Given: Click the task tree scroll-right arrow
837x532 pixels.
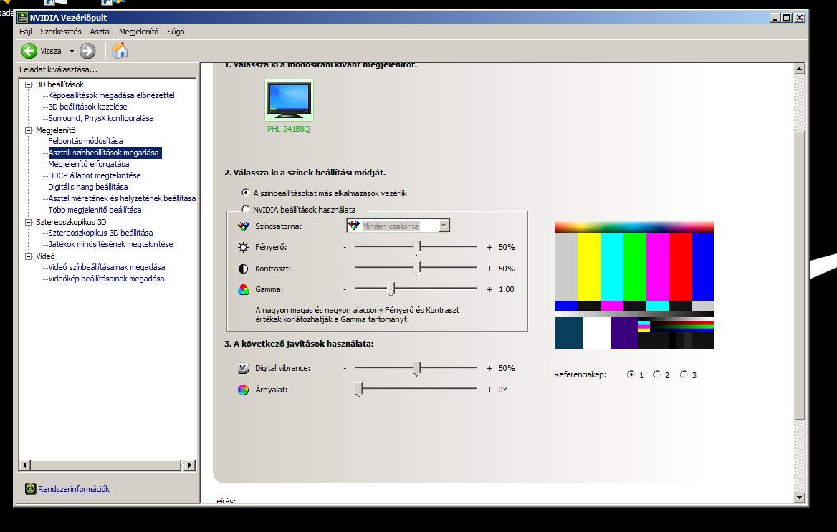Looking at the screenshot, I should (x=189, y=465).
